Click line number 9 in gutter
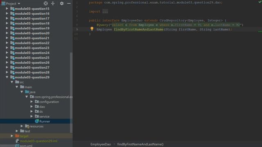 (77, 29)
